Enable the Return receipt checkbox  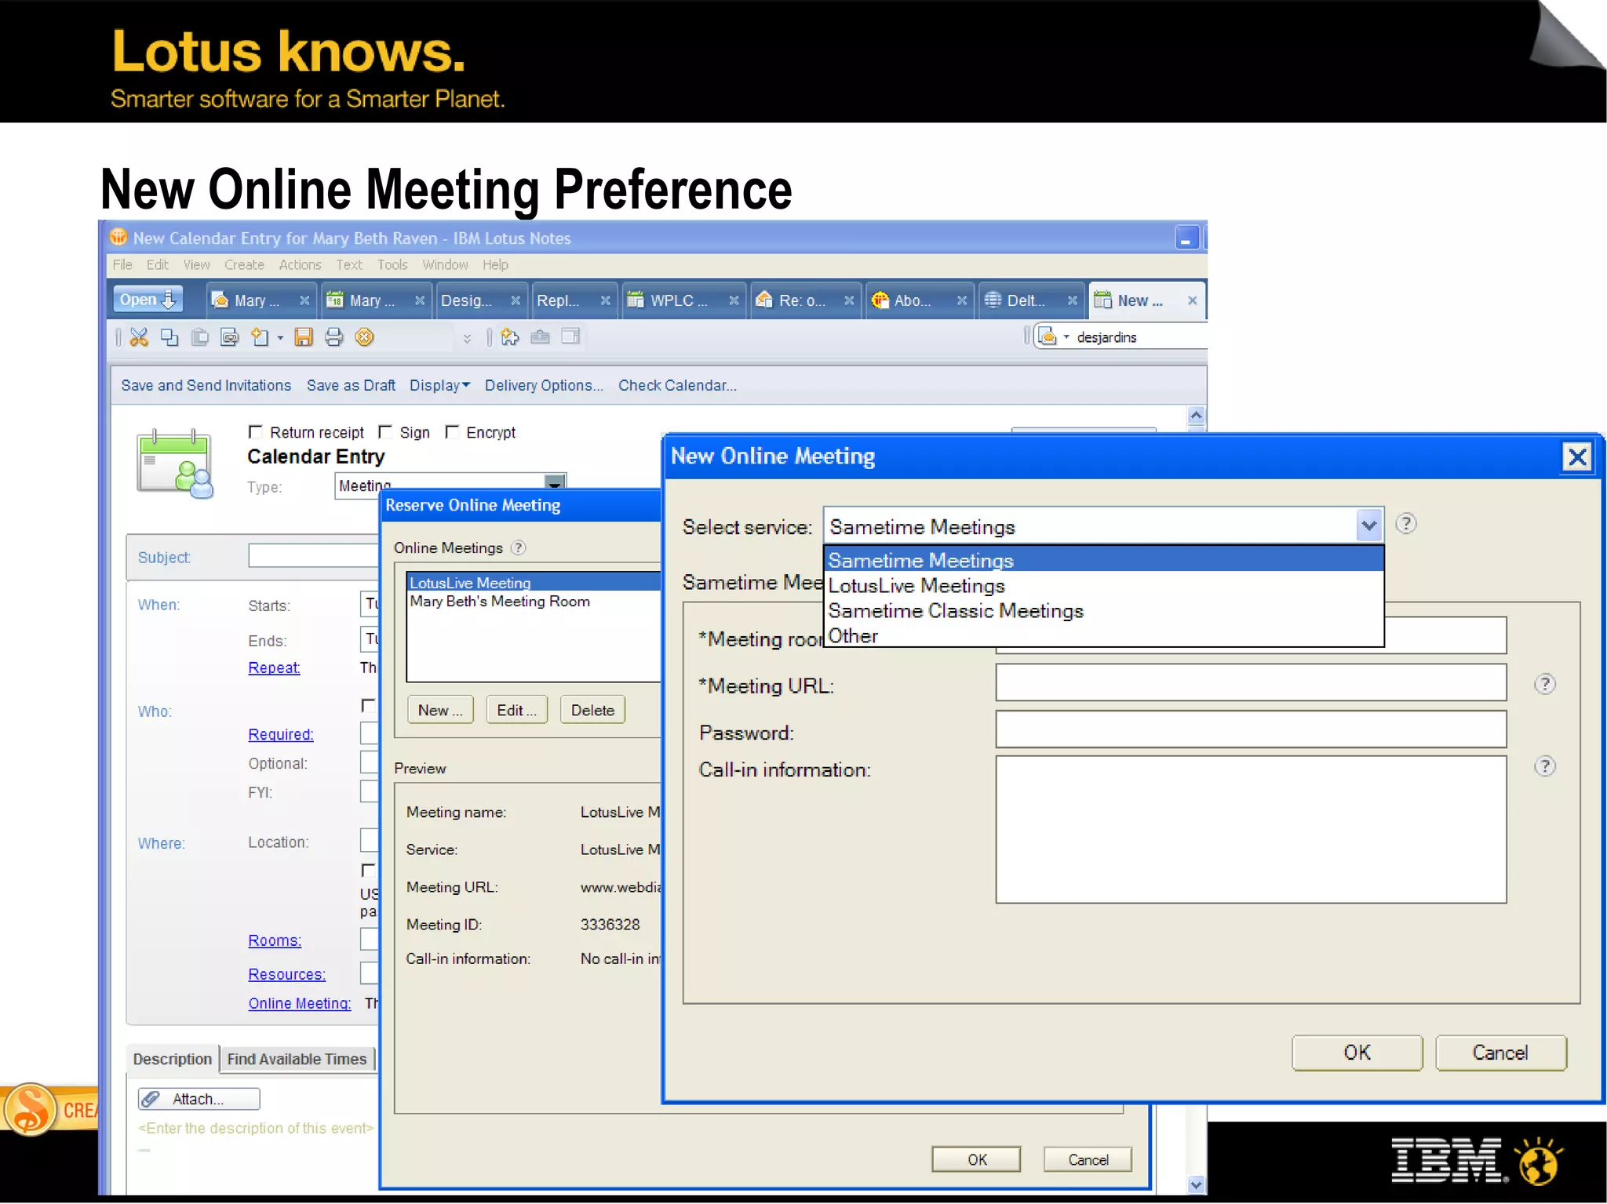(255, 432)
